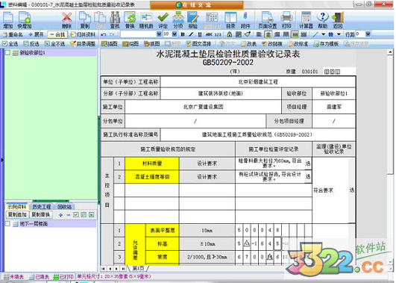The image size is (396, 283).
Task: Click the blue plus expand icon in lower panel
Action: 60,215
